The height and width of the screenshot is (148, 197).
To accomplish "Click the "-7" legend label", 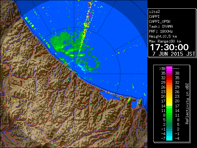I will click(x=163, y=138).
